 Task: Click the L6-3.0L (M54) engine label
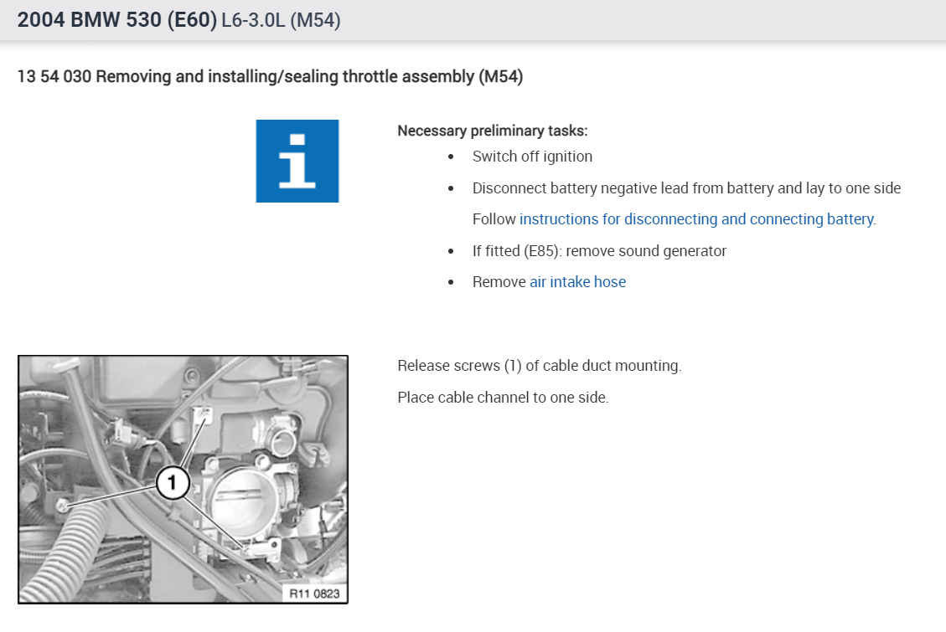[x=282, y=20]
